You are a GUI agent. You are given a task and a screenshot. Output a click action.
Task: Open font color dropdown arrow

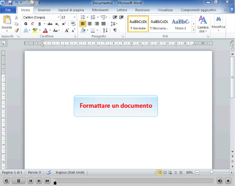point(50,30)
